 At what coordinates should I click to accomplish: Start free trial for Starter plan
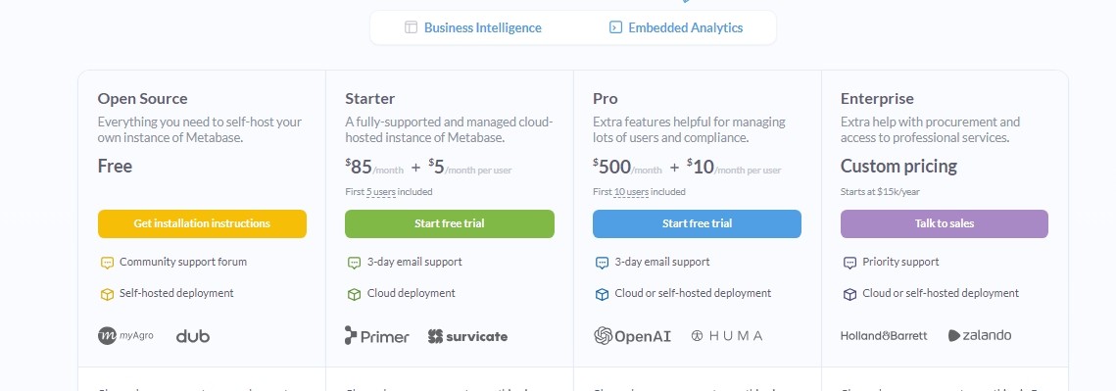[449, 223]
